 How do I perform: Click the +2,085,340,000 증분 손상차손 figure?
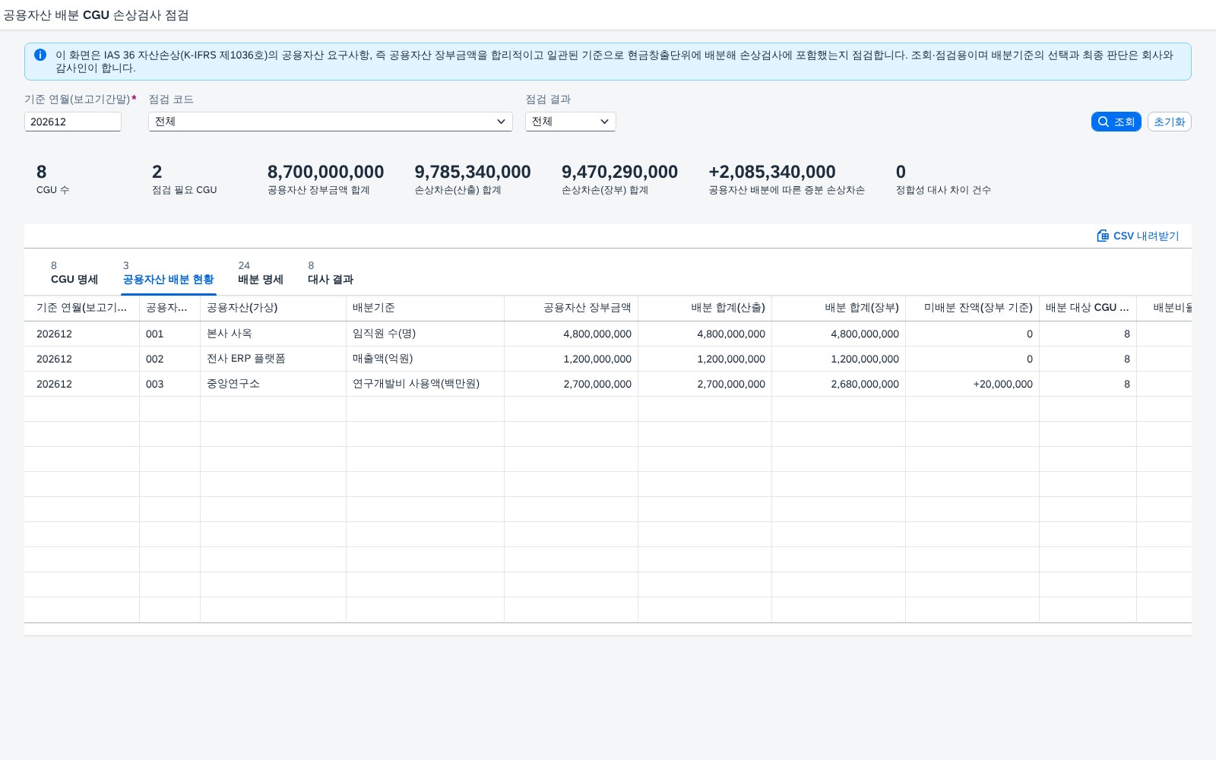pyautogui.click(x=772, y=173)
